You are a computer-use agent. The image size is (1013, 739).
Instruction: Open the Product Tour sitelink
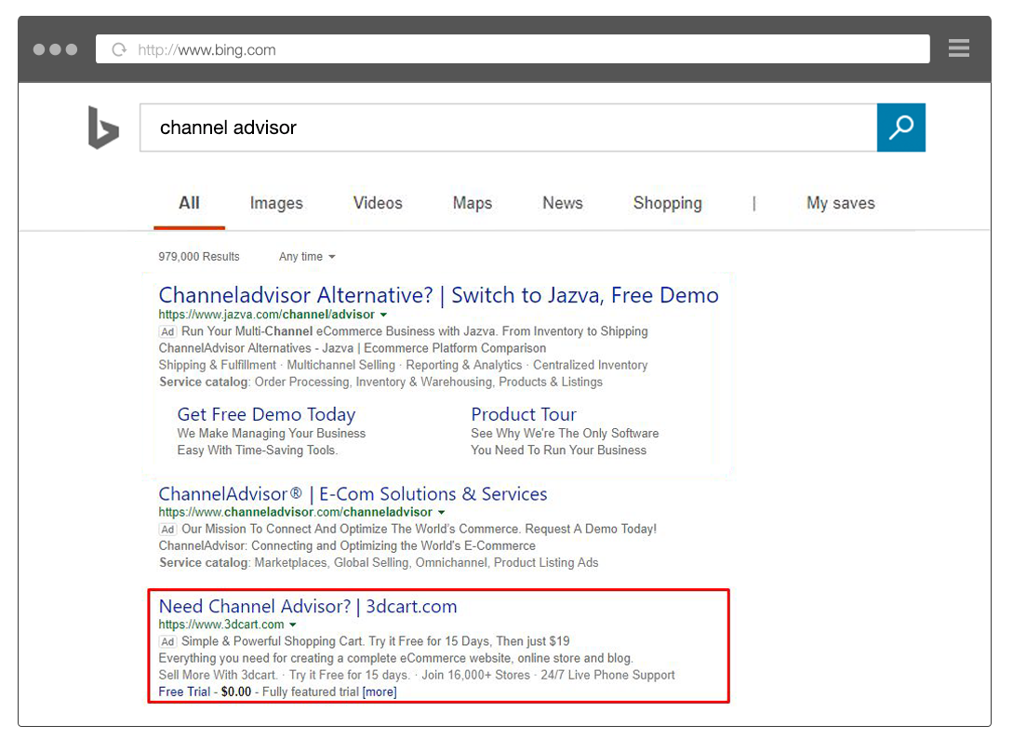pos(524,414)
